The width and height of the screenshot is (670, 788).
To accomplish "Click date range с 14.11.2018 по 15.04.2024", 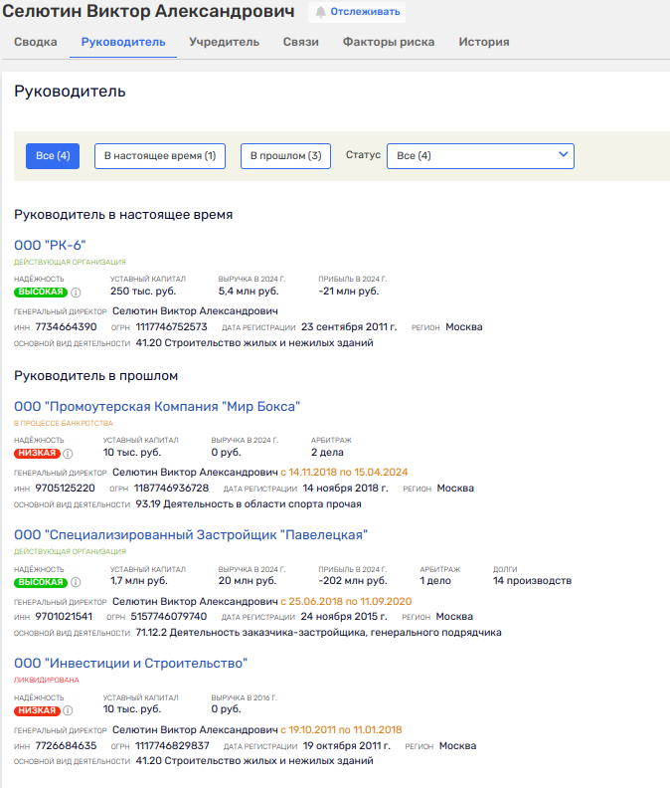I will click(x=344, y=473).
